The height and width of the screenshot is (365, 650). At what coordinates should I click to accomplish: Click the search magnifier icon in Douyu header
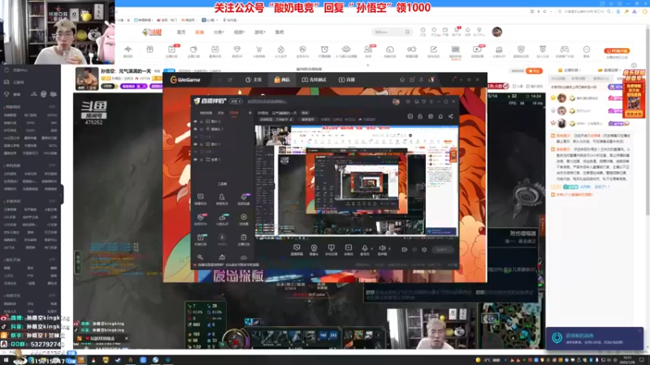tap(408, 32)
